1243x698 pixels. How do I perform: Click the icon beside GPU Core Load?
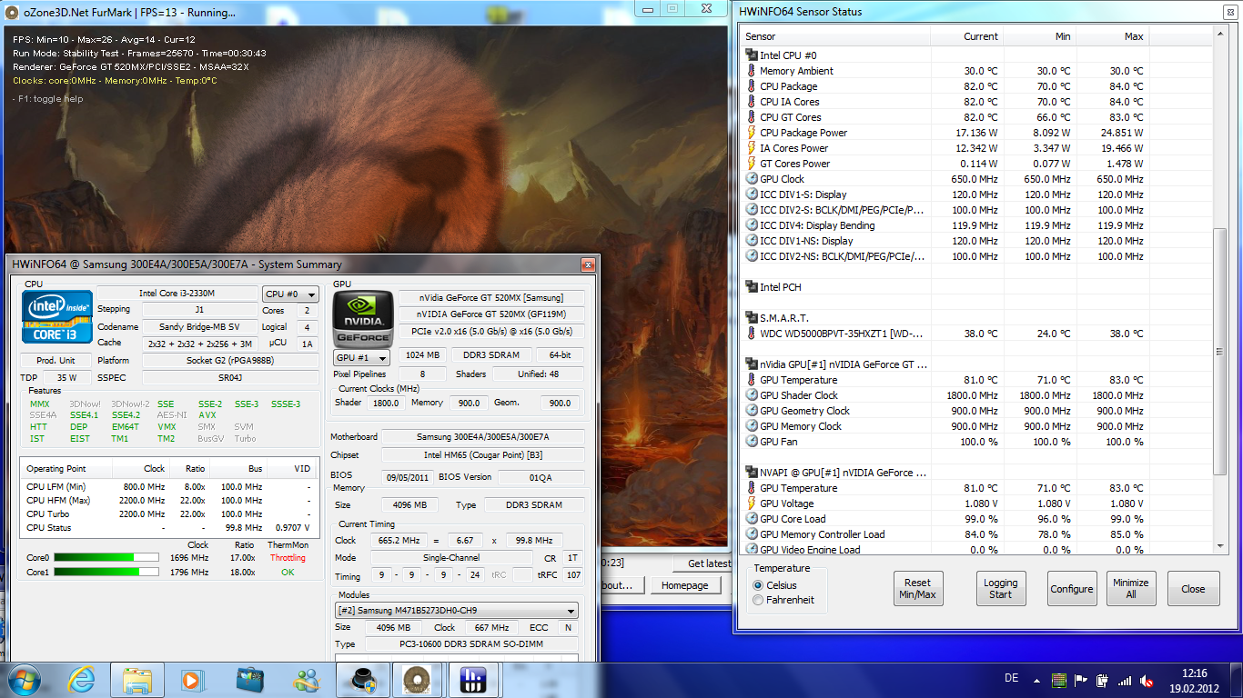point(752,519)
